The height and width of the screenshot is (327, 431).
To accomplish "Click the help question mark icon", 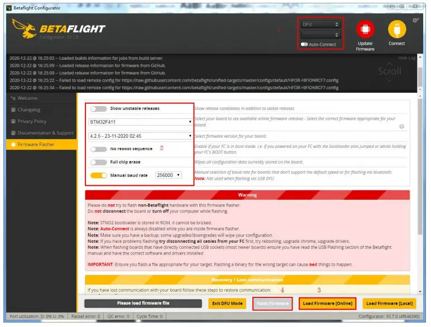I will coord(401,127).
